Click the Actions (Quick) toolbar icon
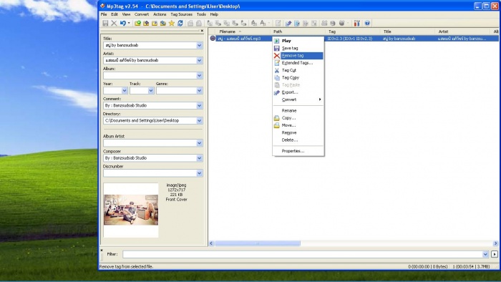 263,23
